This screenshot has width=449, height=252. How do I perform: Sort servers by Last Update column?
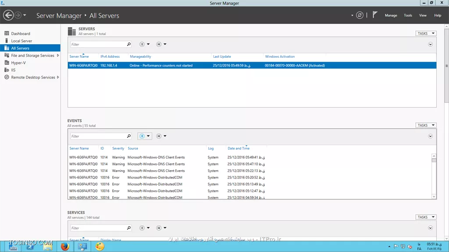click(x=222, y=56)
